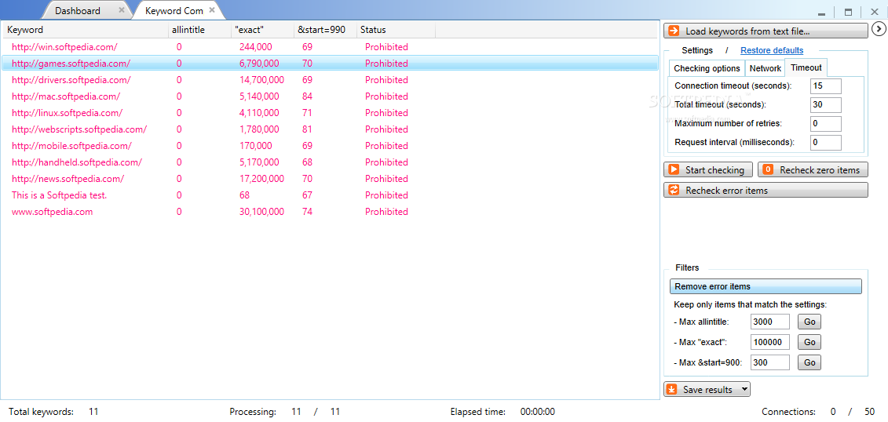Click the orange Recheck error items refresh icon

click(x=674, y=190)
